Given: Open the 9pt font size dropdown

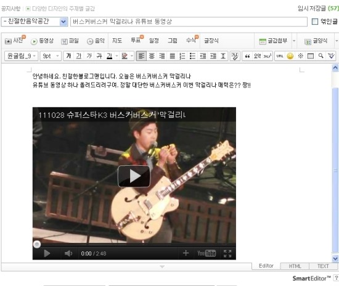Looking at the screenshot, I should [x=51, y=56].
